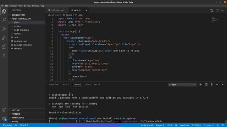Click 'Spaces: 2' indentation setting
The width and height of the screenshot is (227, 127).
160,125
